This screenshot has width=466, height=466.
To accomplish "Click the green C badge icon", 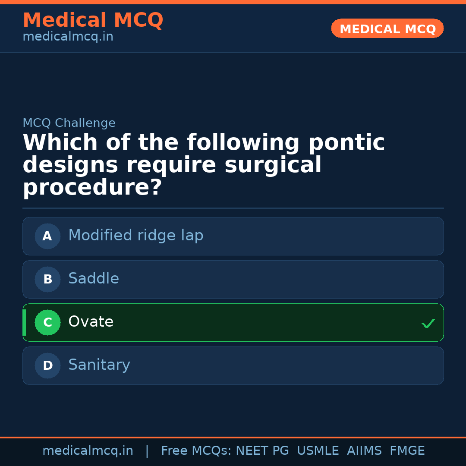I will 47,322.
